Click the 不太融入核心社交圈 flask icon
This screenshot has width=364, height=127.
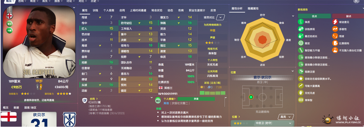tap(335, 50)
